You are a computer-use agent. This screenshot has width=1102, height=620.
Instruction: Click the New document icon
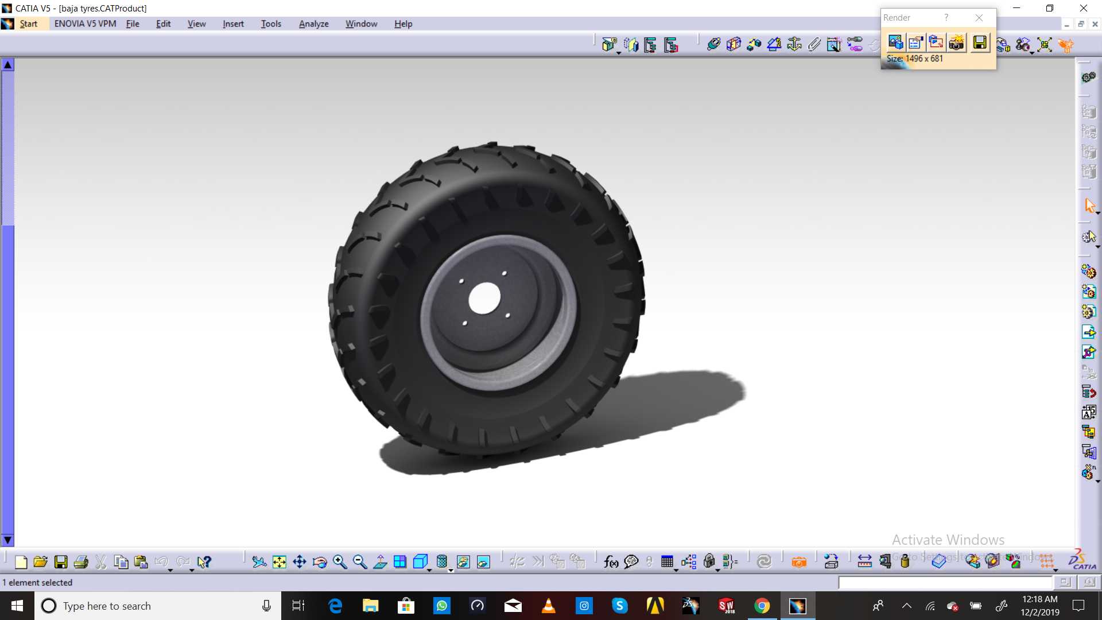click(21, 562)
